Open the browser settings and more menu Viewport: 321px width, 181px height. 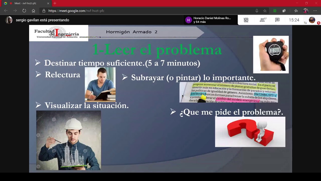pyautogui.click(x=315, y=11)
